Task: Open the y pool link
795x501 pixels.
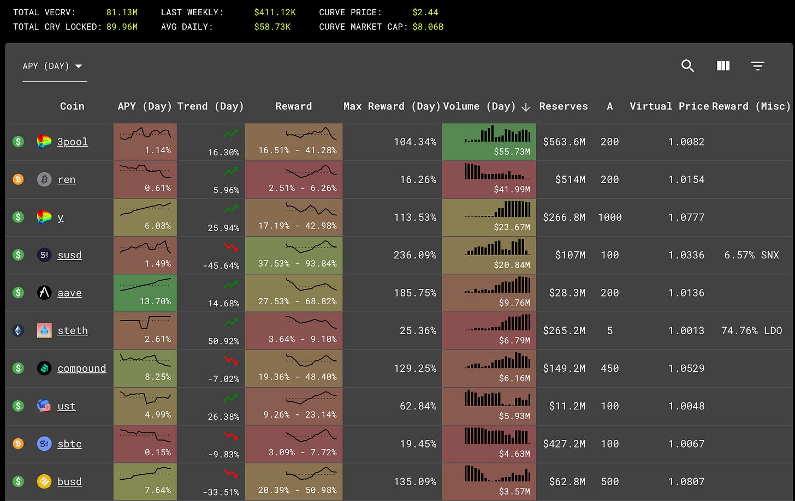Action: [61, 217]
